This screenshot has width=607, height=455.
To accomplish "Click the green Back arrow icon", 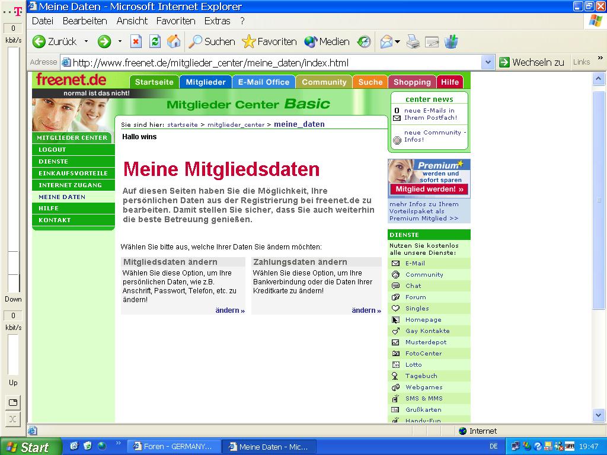I will (39, 41).
